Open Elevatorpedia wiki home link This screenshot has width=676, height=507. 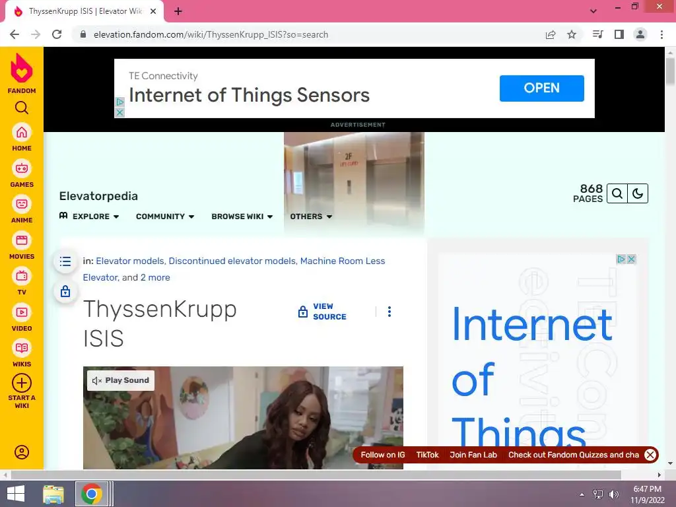99,195
